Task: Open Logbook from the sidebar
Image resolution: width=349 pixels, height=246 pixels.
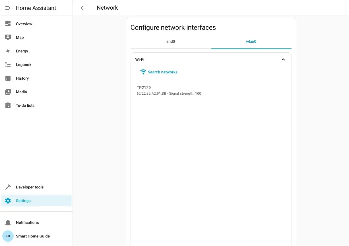Action: (x=36, y=65)
